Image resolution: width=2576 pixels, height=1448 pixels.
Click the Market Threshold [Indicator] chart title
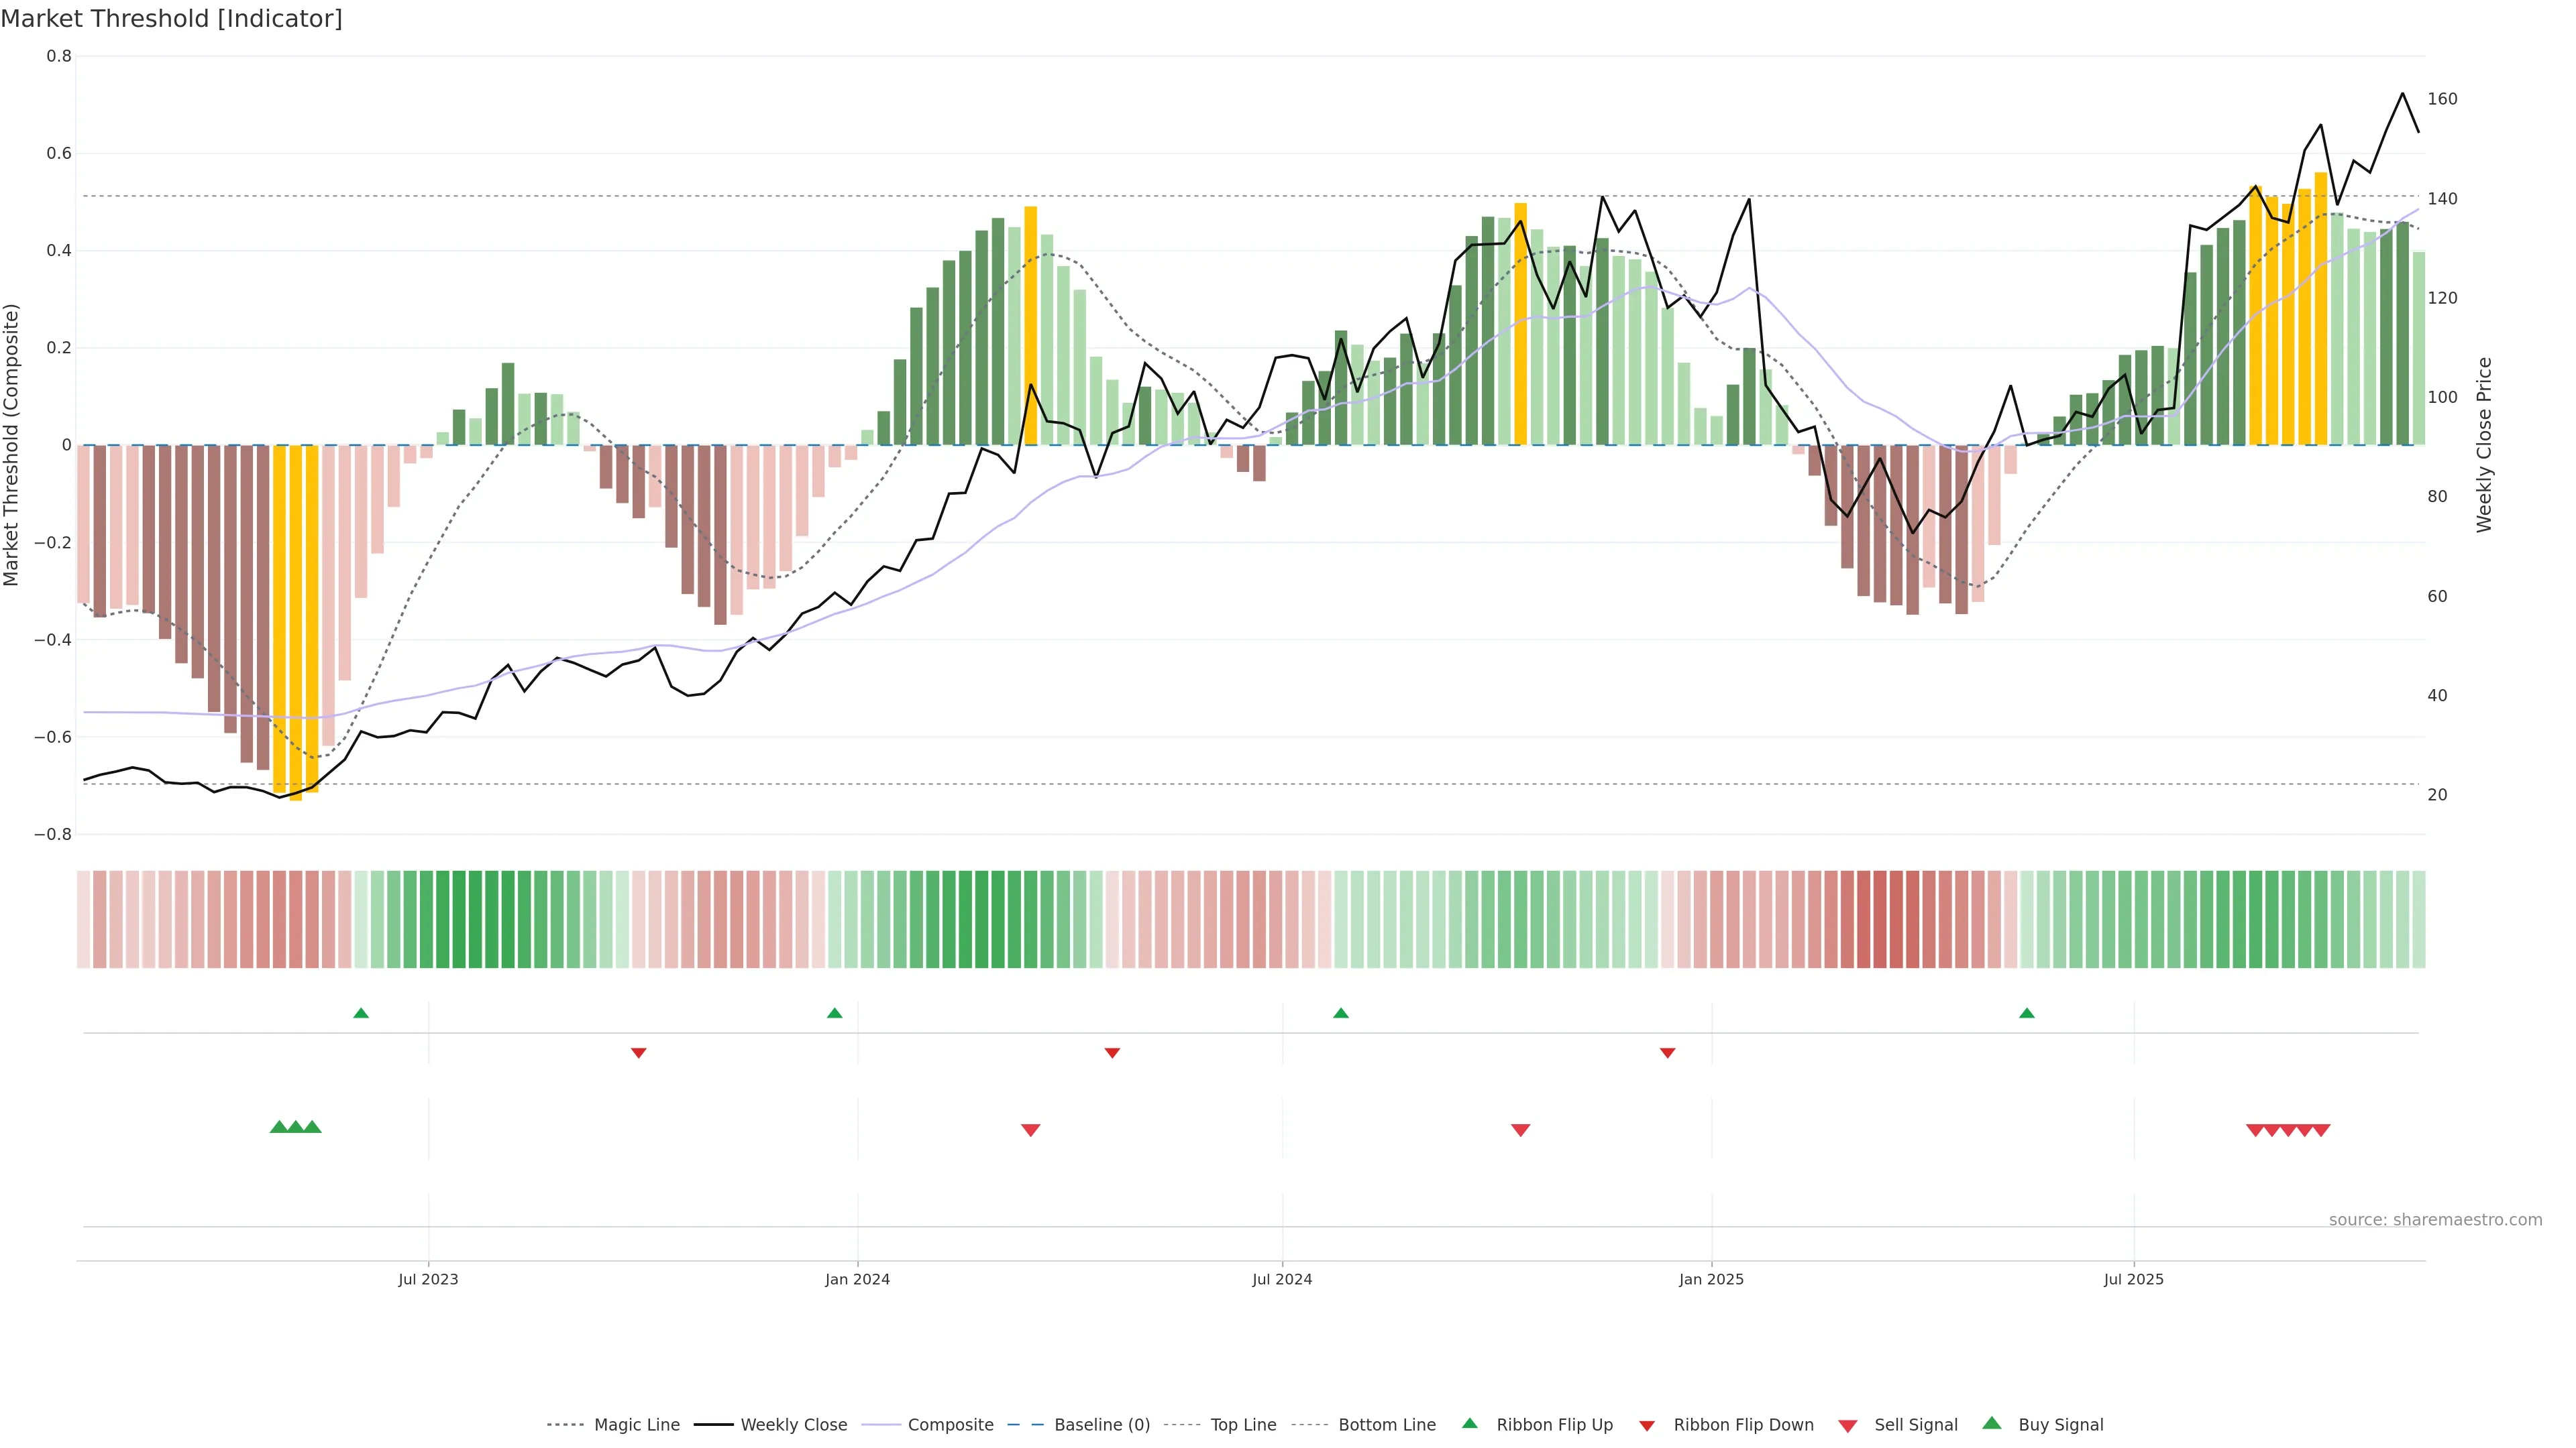click(171, 19)
